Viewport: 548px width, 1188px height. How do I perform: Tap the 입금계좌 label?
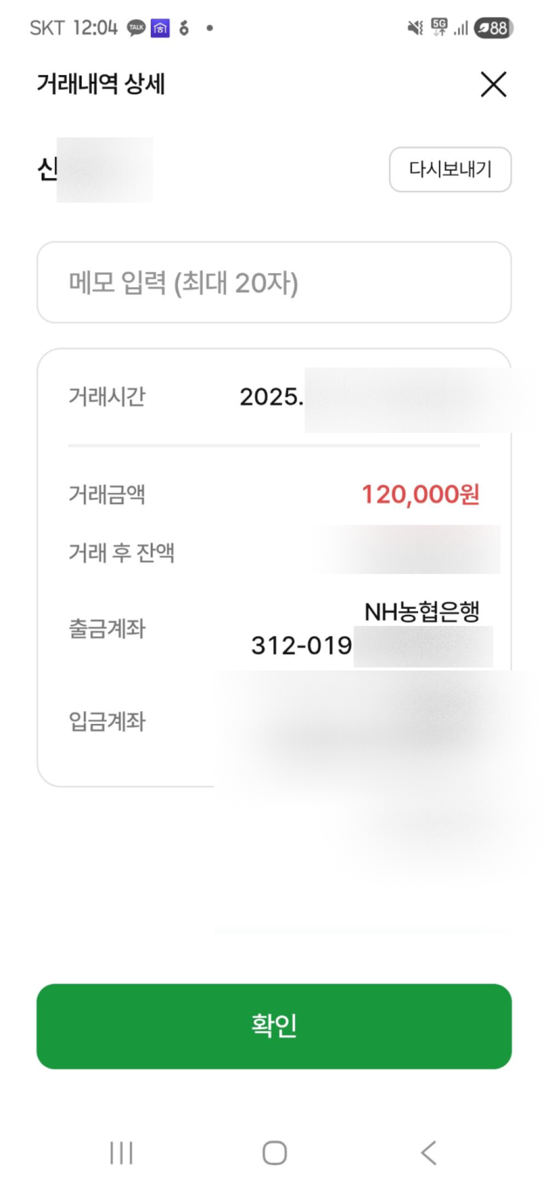tap(107, 721)
